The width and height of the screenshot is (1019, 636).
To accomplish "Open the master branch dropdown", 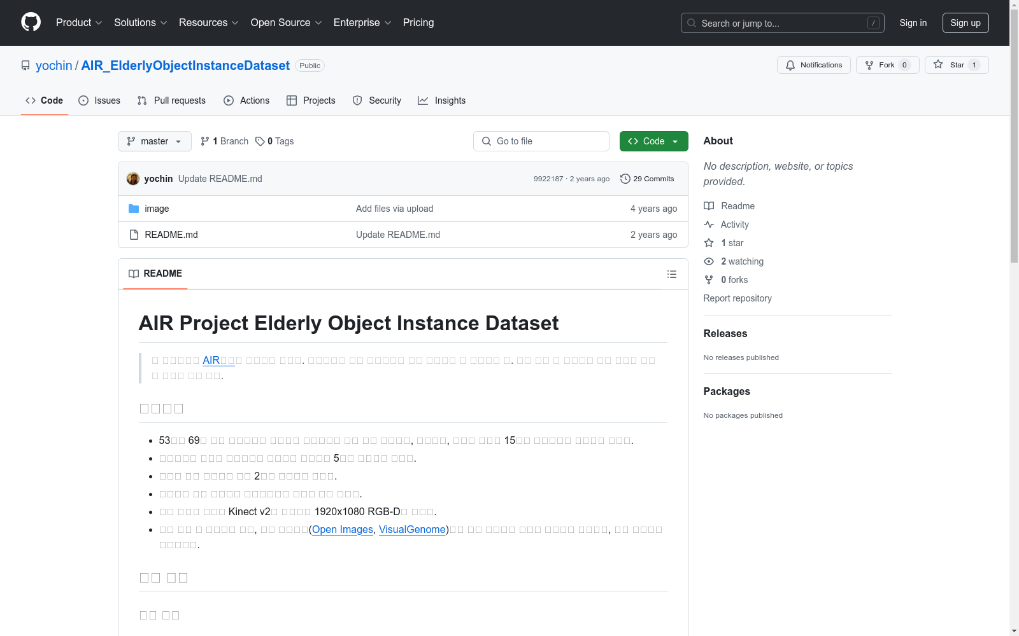I will (155, 141).
